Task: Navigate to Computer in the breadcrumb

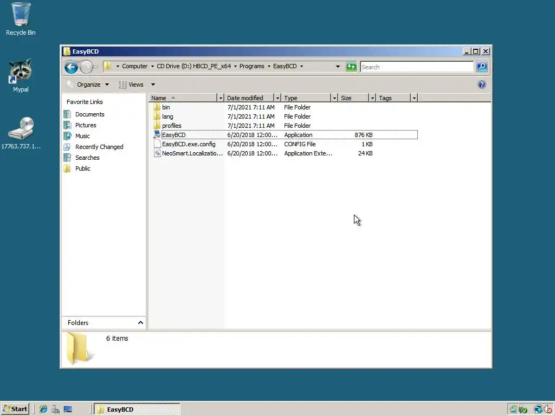Action: coord(134,67)
